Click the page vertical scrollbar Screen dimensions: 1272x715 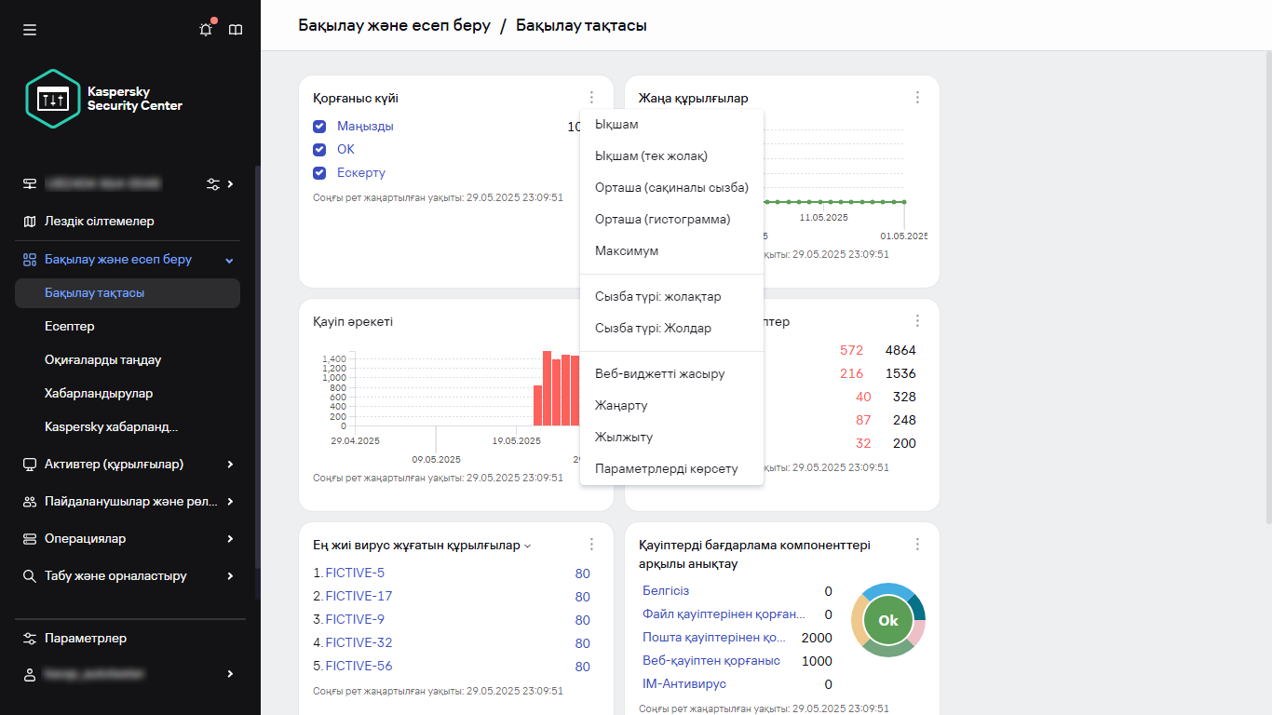(1267, 279)
